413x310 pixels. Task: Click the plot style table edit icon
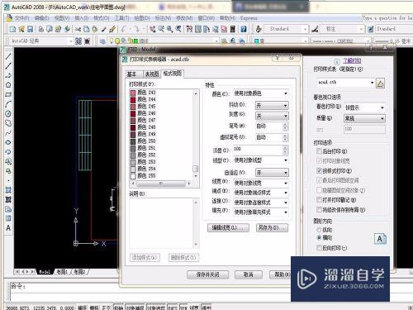[380, 83]
